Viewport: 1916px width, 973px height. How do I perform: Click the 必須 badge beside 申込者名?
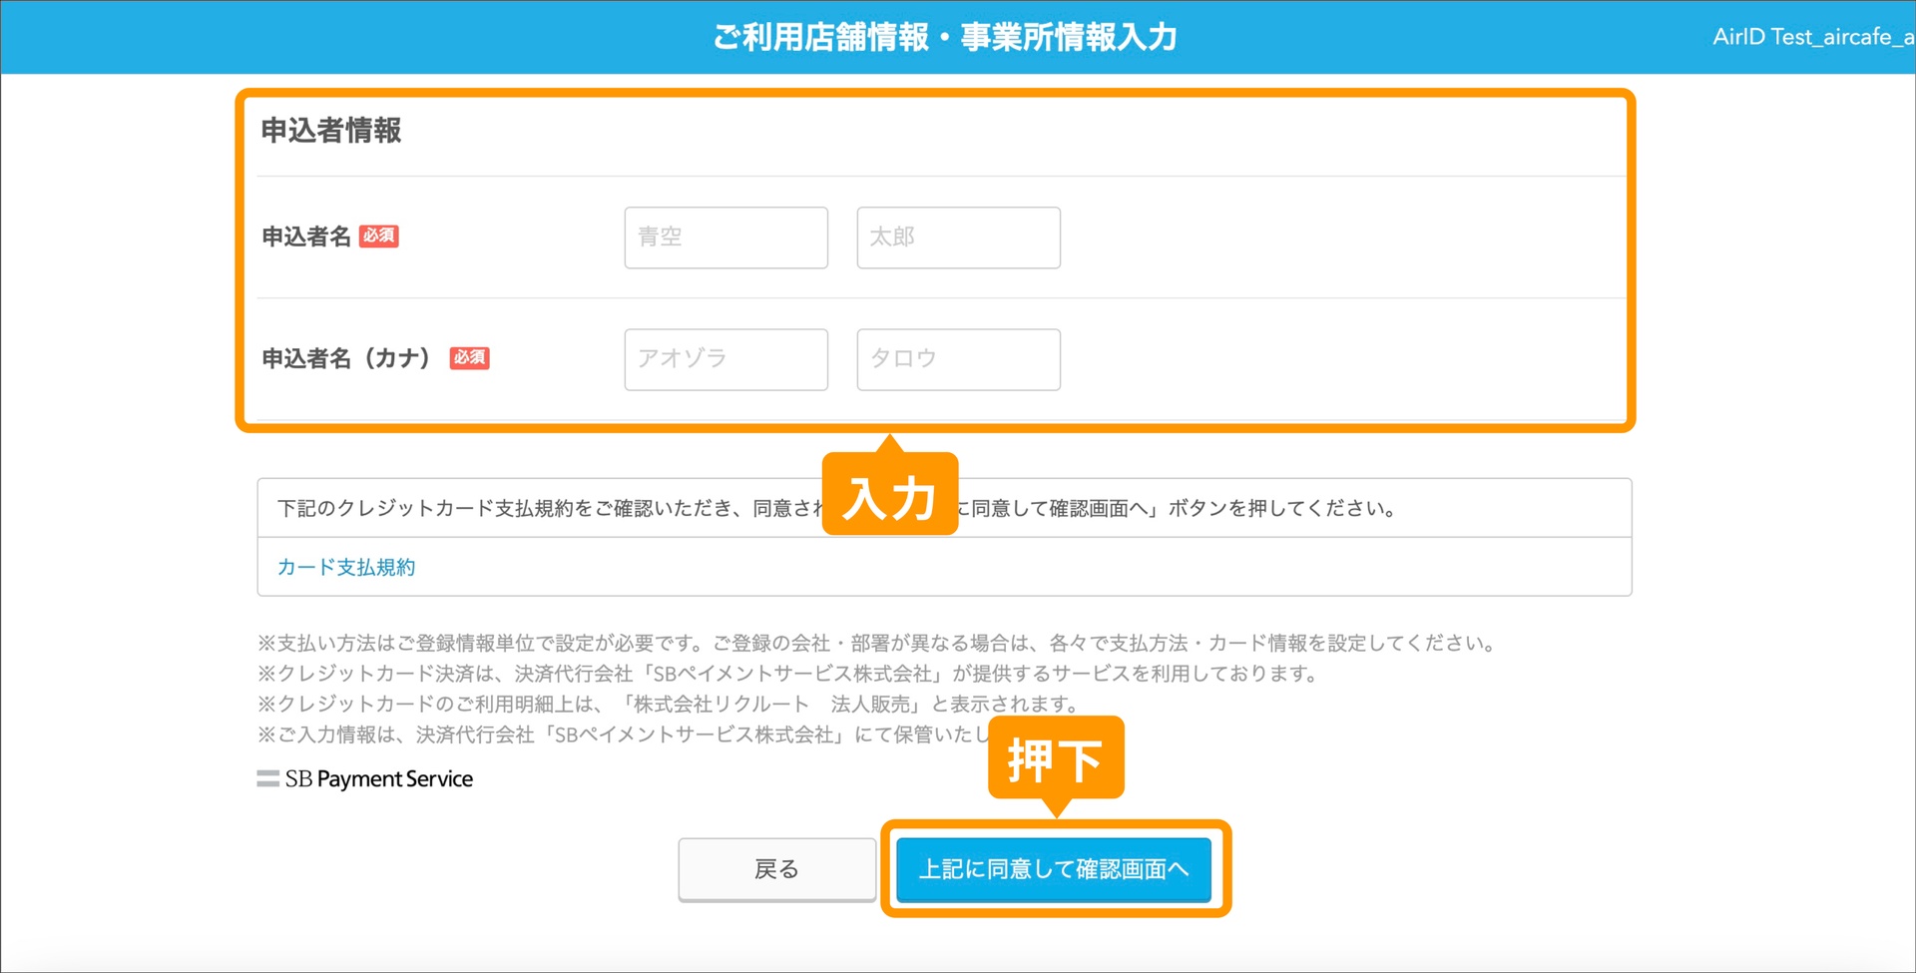[x=379, y=237]
